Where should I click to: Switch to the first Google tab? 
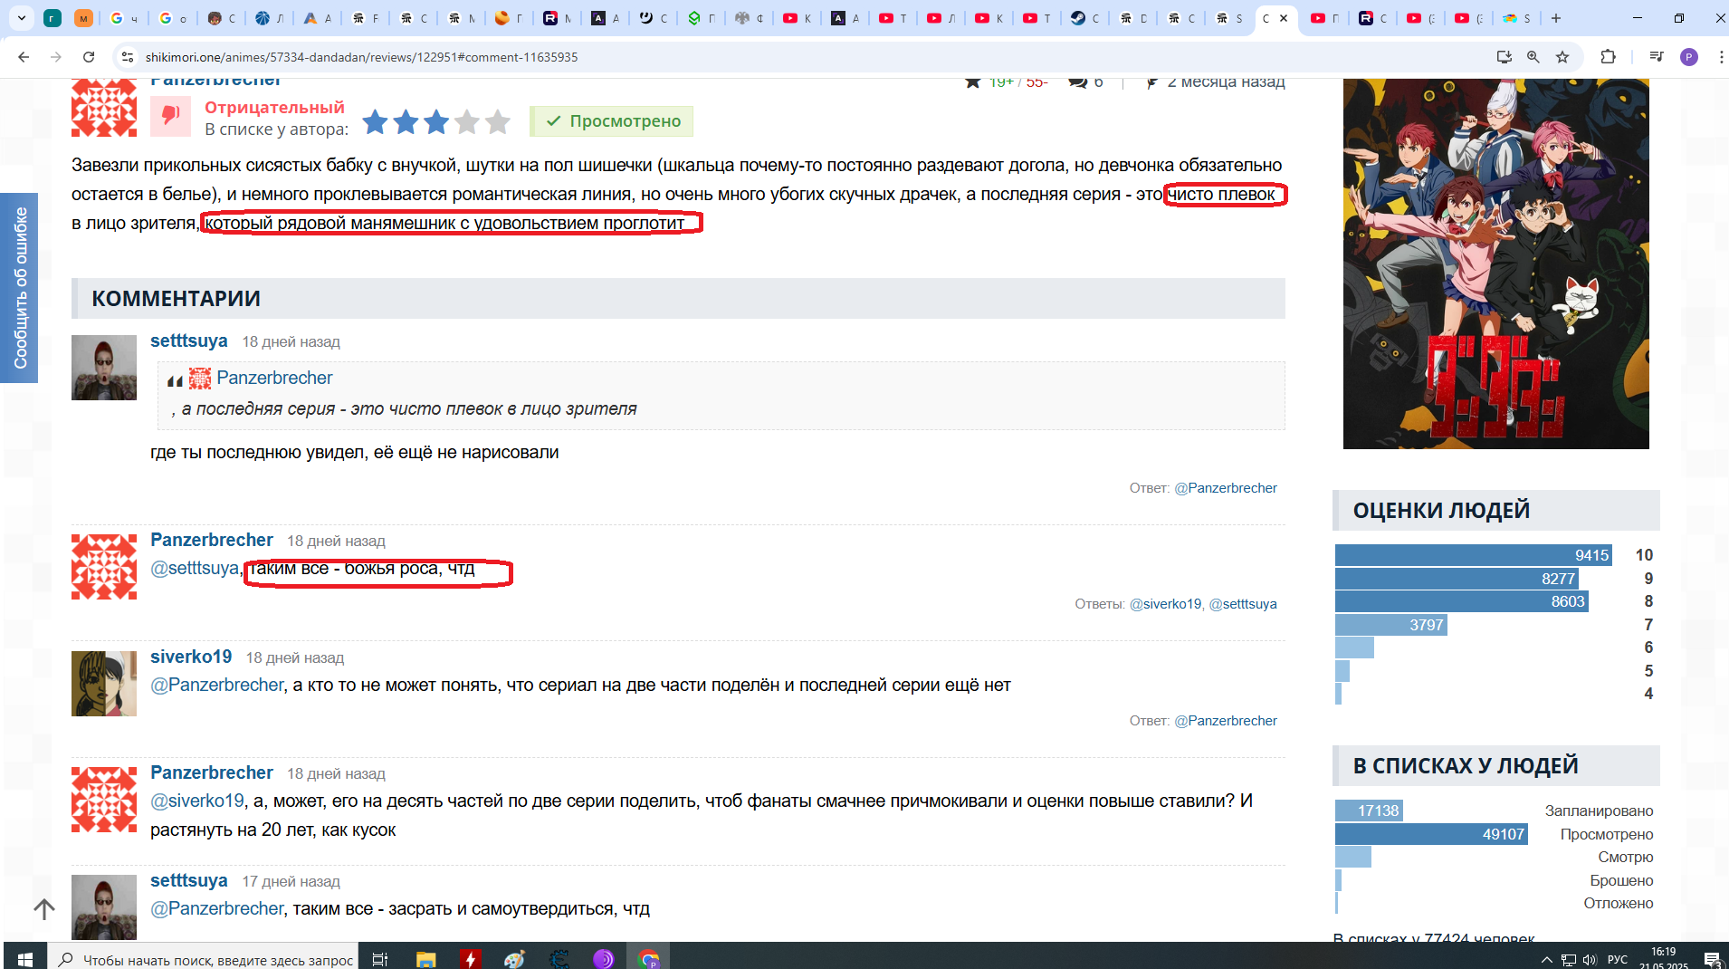tap(123, 18)
